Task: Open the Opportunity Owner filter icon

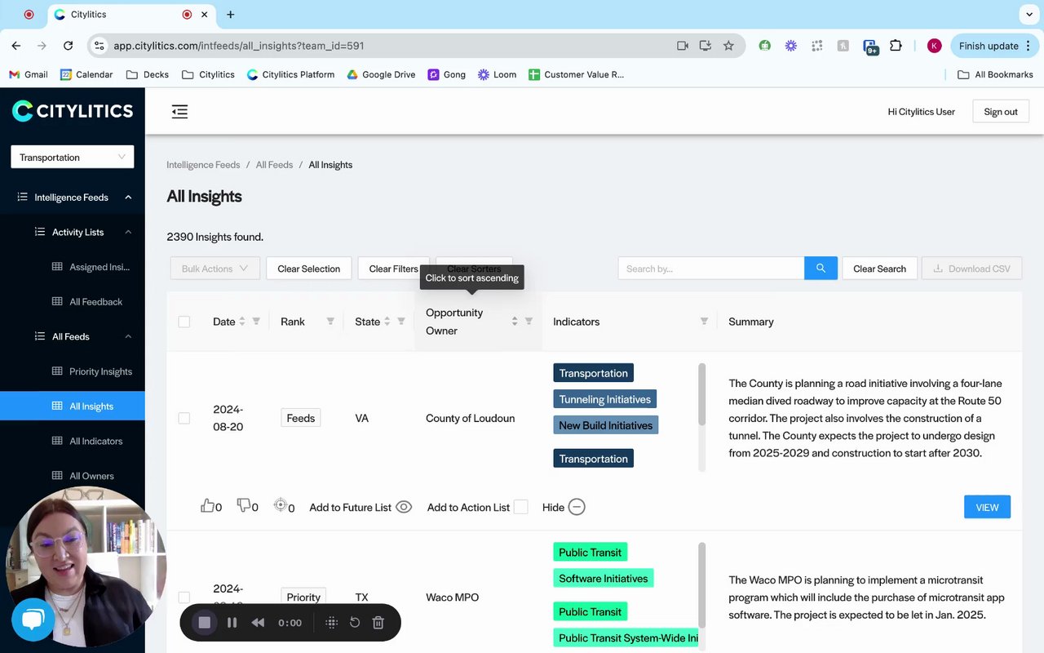Action: tap(529, 322)
